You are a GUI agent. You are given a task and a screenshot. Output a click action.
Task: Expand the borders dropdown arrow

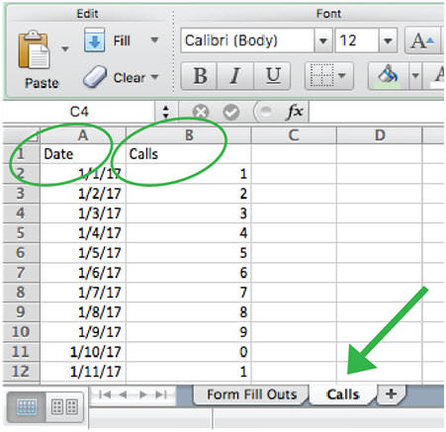pyautogui.click(x=342, y=76)
